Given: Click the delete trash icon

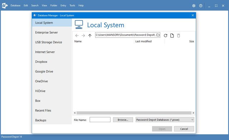Looking at the screenshot, I should [179, 35].
